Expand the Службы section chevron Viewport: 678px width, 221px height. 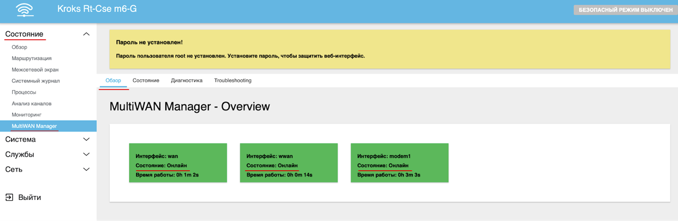point(86,154)
